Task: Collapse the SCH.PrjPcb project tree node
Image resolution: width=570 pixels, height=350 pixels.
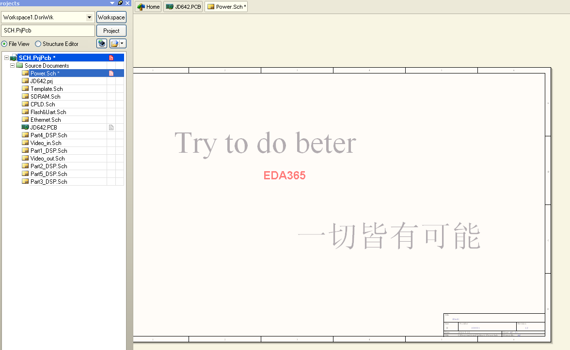Action: pyautogui.click(x=6, y=58)
